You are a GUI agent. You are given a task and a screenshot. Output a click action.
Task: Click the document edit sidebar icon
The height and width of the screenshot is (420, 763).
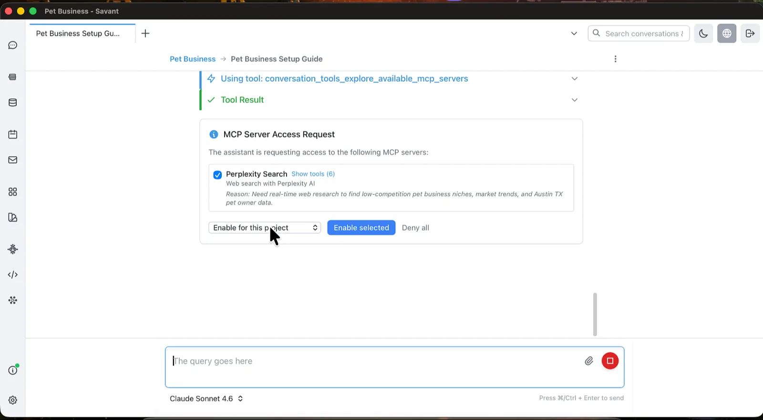point(13,217)
